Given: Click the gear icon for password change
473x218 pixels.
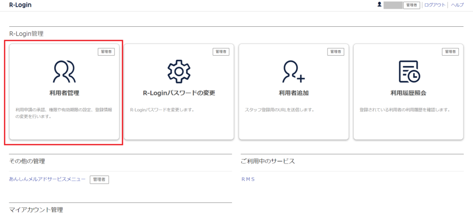Looking at the screenshot, I should 179,71.
